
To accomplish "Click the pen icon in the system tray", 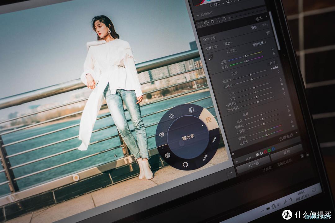I will coord(285,202).
